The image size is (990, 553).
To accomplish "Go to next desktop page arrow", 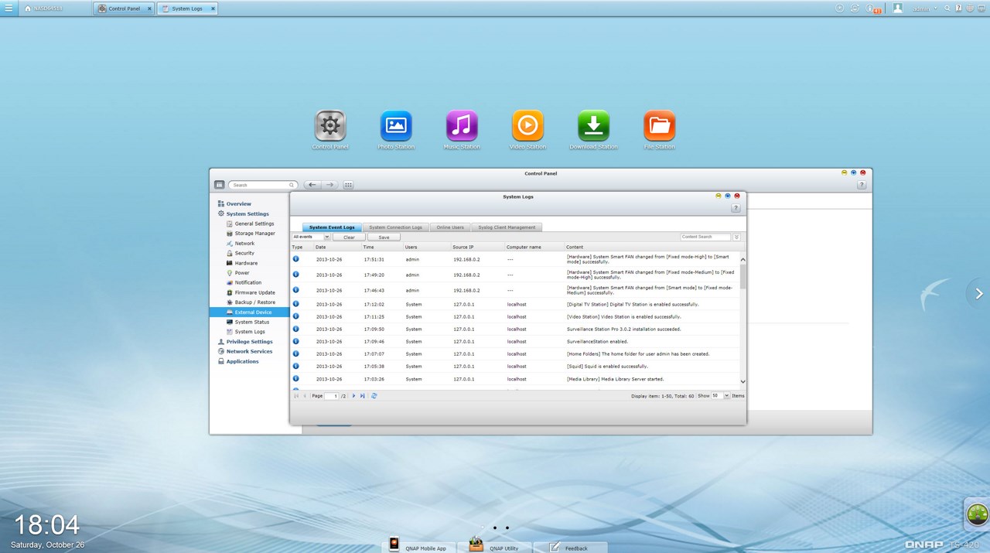I will pyautogui.click(x=979, y=294).
